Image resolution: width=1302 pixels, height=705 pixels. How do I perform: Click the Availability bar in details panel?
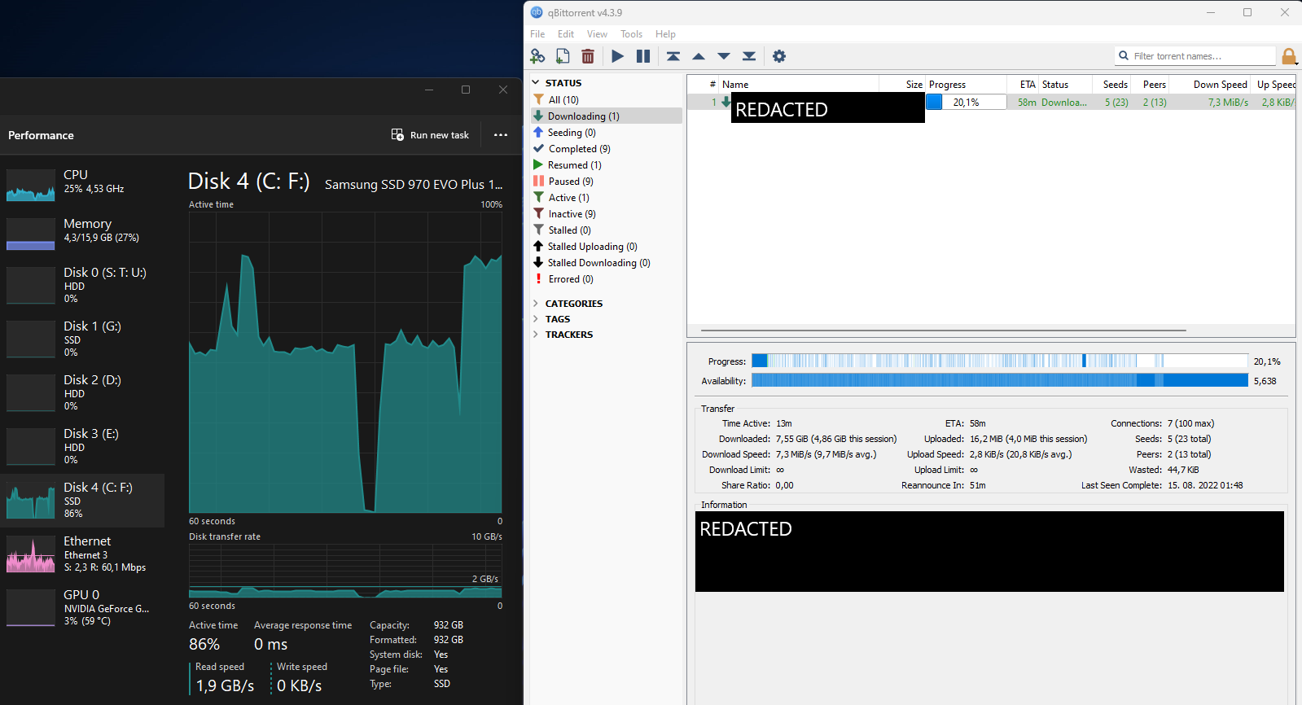coord(999,380)
